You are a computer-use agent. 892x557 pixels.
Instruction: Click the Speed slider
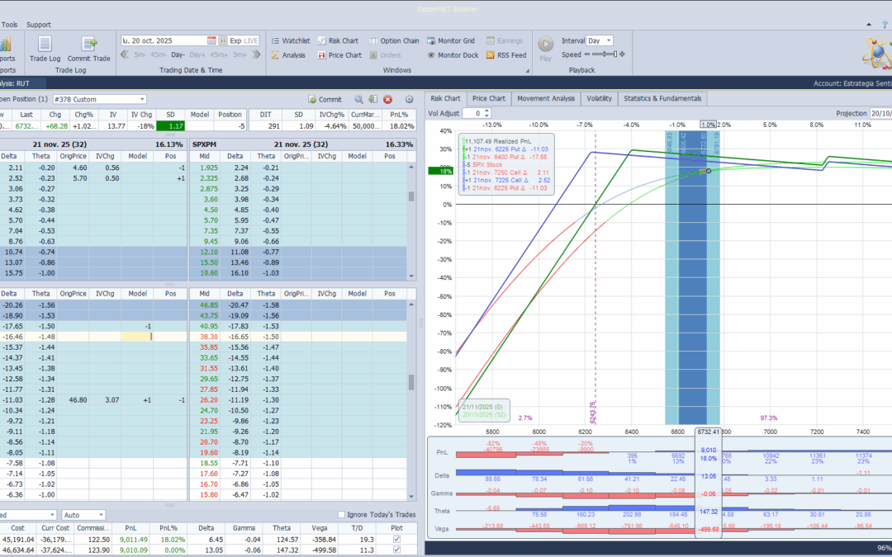[x=605, y=54]
